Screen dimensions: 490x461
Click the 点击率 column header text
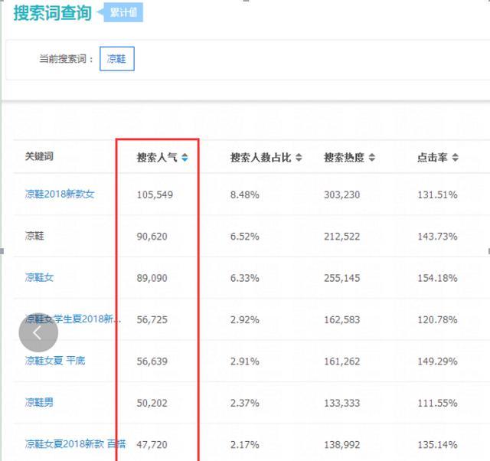point(433,158)
